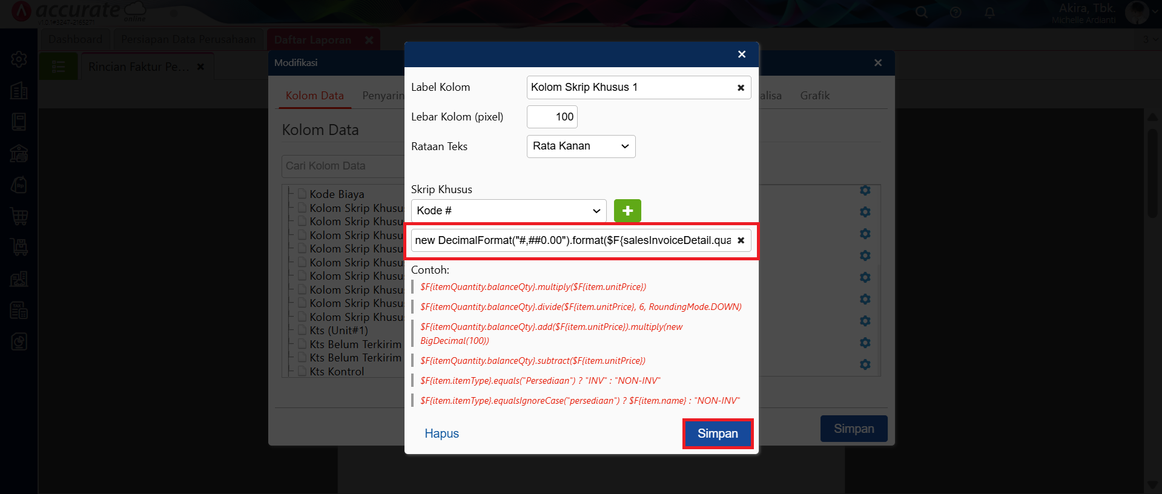Click the green plus add-script button

(627, 211)
